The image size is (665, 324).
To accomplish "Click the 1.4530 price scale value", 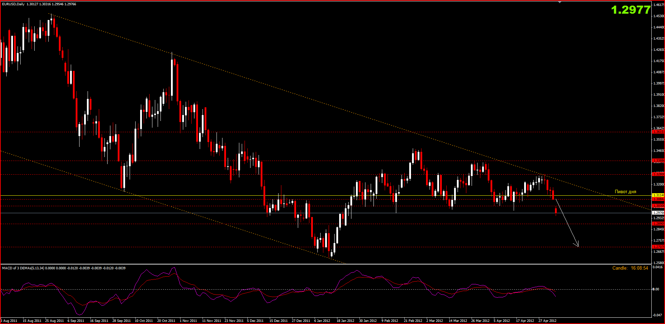I will tap(659, 16).
